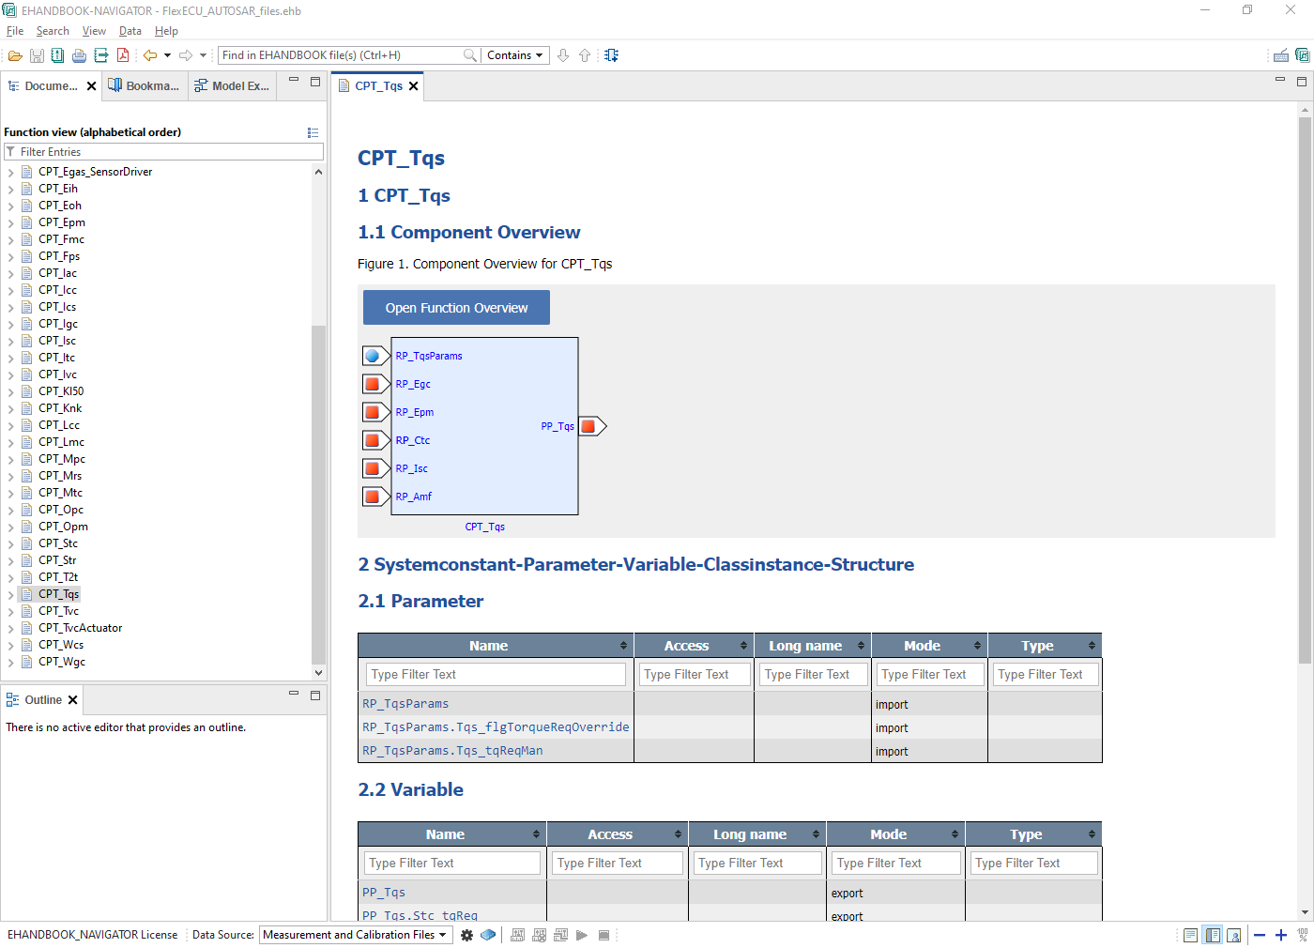Open the Contains search mode dropdown
The width and height of the screenshot is (1314, 948).
pyautogui.click(x=514, y=55)
